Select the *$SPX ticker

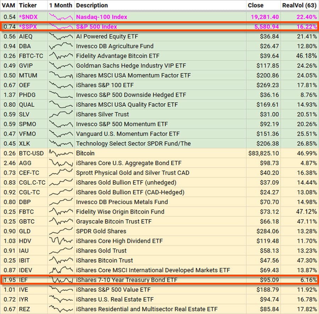tap(28, 27)
